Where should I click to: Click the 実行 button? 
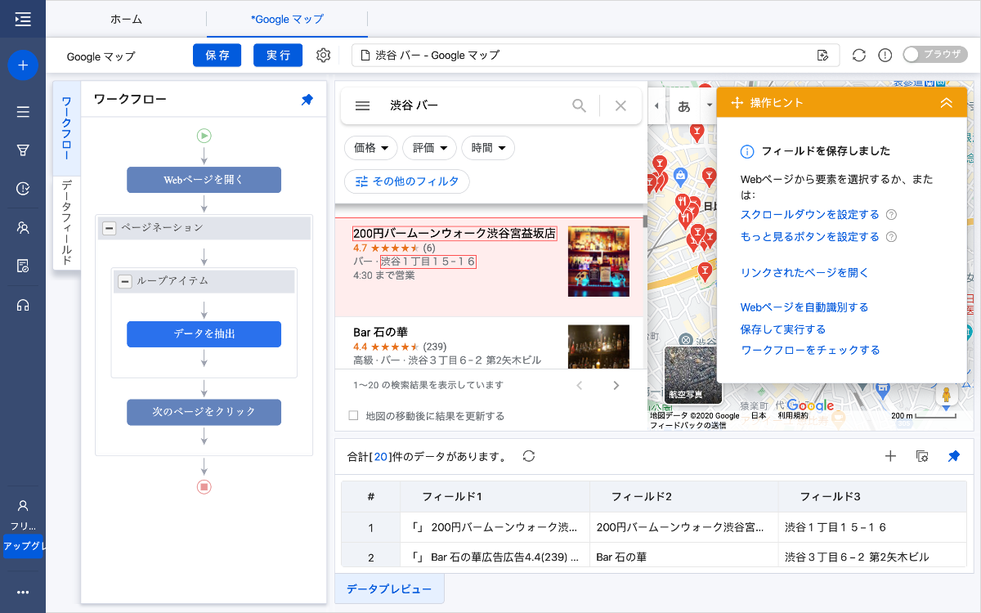pos(278,56)
